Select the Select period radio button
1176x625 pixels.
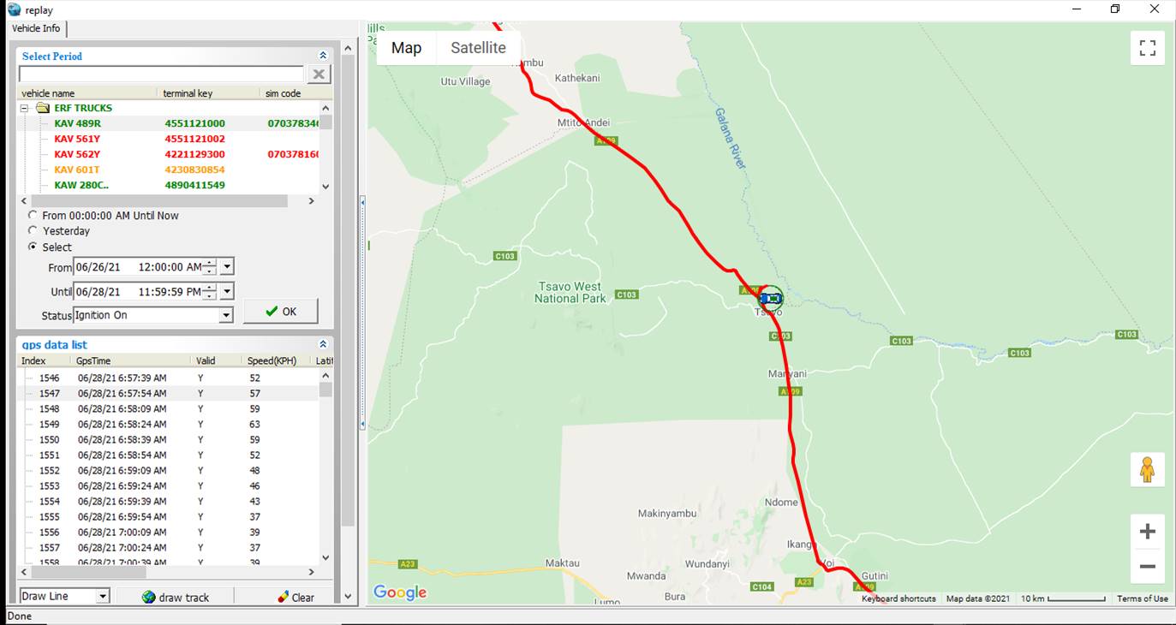33,247
